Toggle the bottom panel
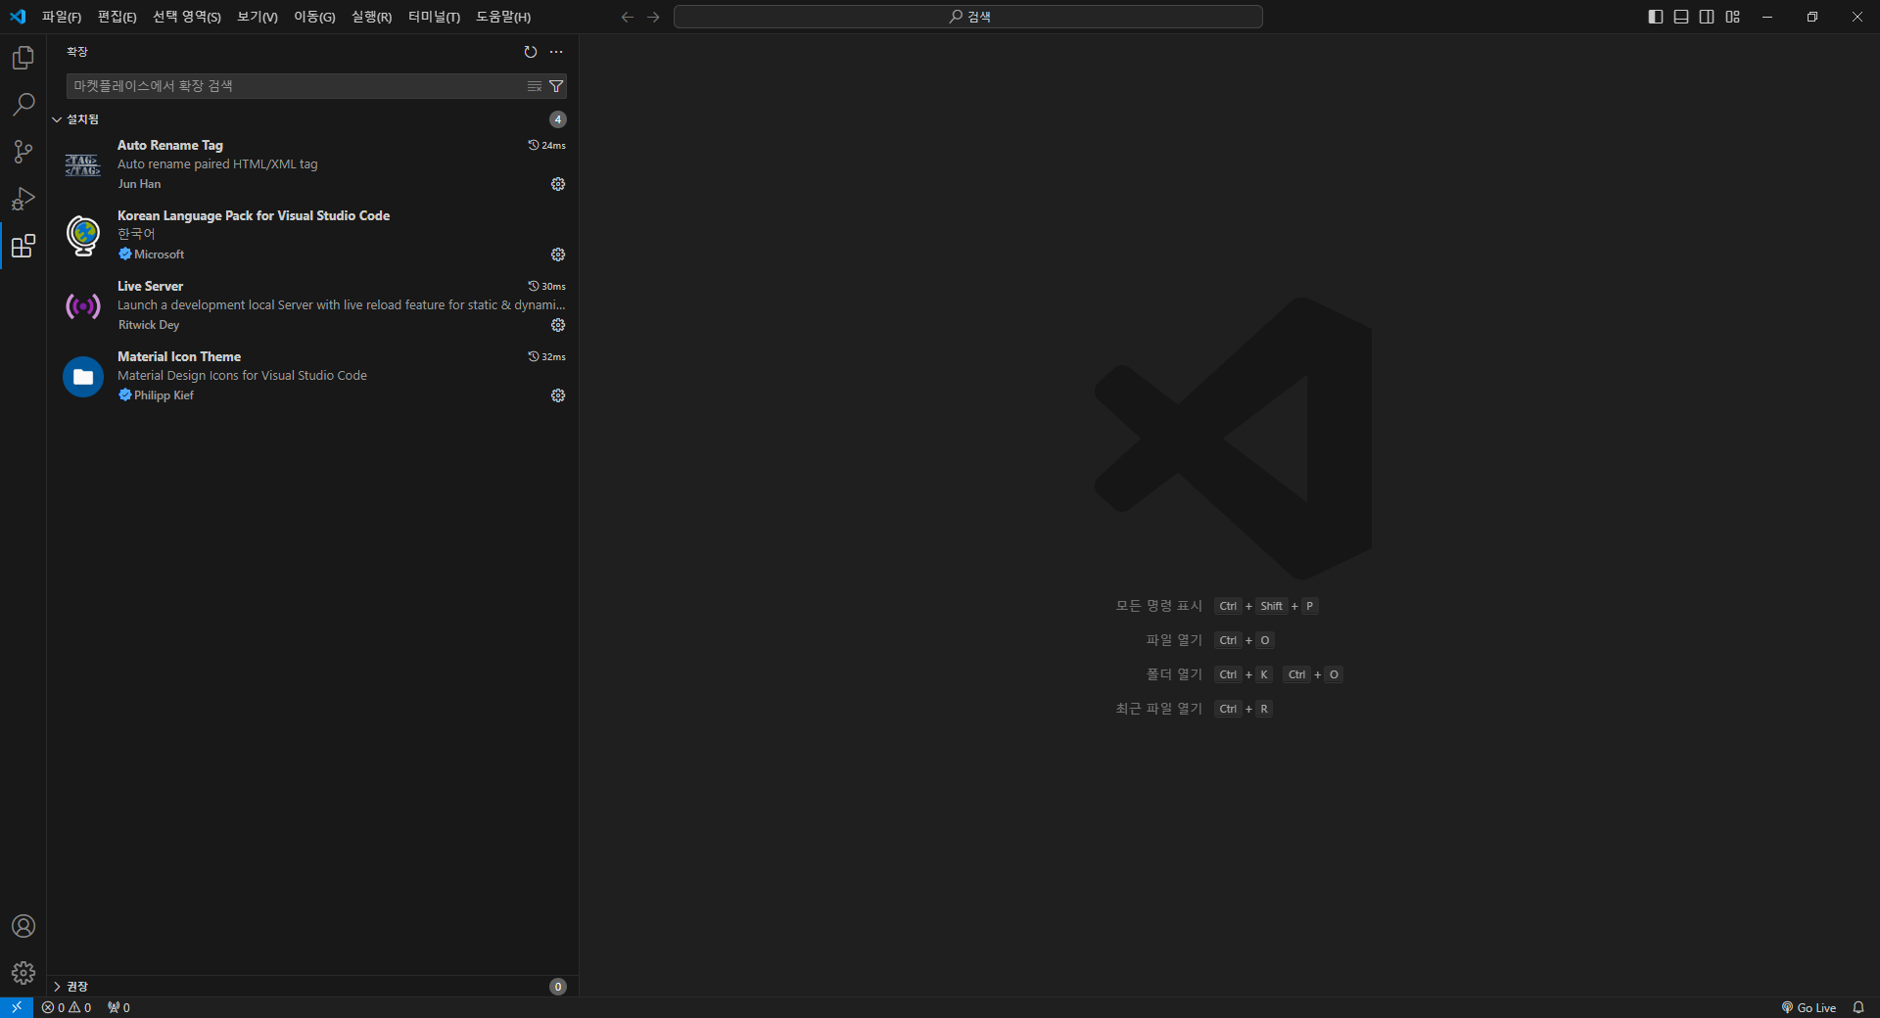This screenshot has height=1018, width=1880. [1681, 17]
